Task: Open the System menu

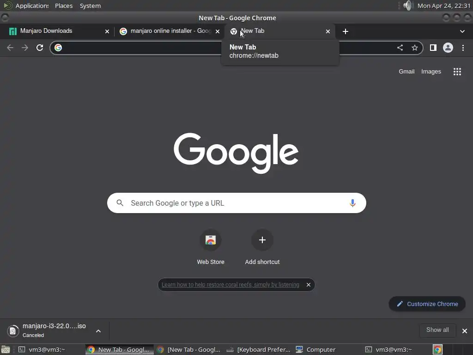Action: (x=90, y=6)
